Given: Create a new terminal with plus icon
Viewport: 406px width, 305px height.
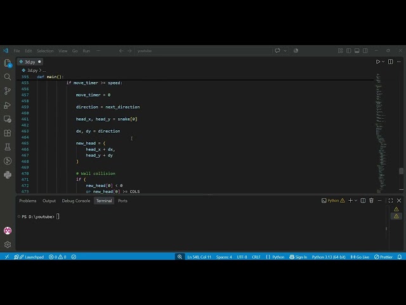Looking at the screenshot, I should point(350,201).
